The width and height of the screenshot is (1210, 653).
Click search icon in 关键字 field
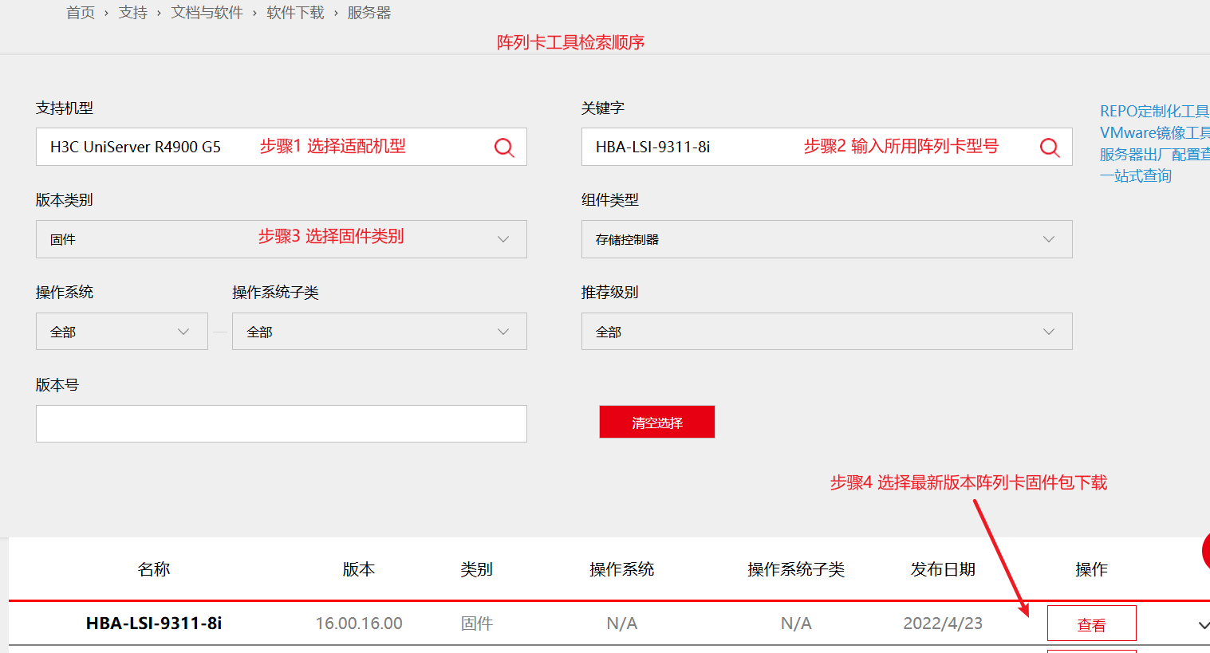(x=1050, y=148)
